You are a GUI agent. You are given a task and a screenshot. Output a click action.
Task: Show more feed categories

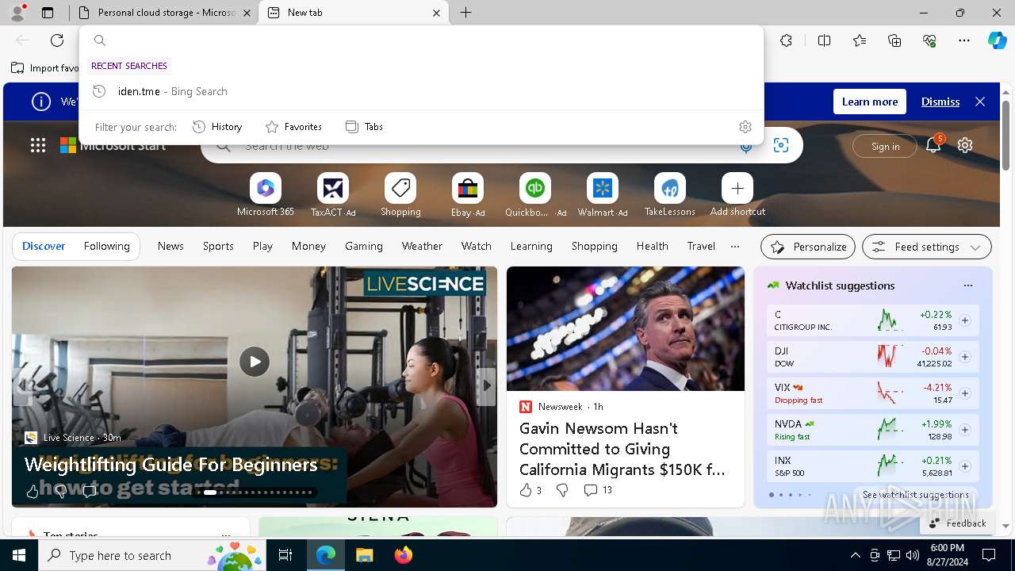point(735,246)
